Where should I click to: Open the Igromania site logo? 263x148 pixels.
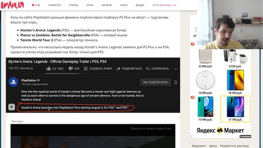click(x=12, y=5)
